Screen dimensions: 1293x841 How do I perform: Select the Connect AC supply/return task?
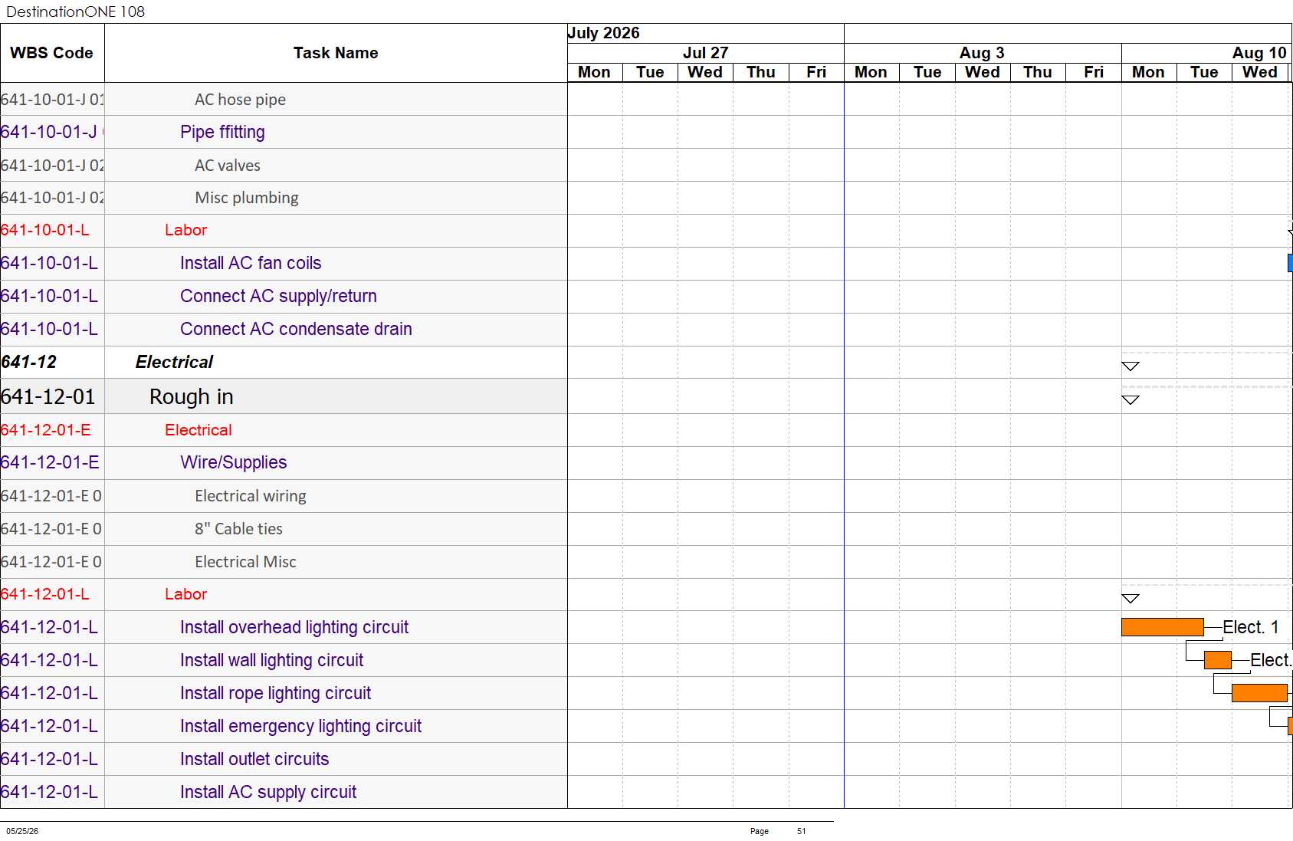(x=278, y=296)
